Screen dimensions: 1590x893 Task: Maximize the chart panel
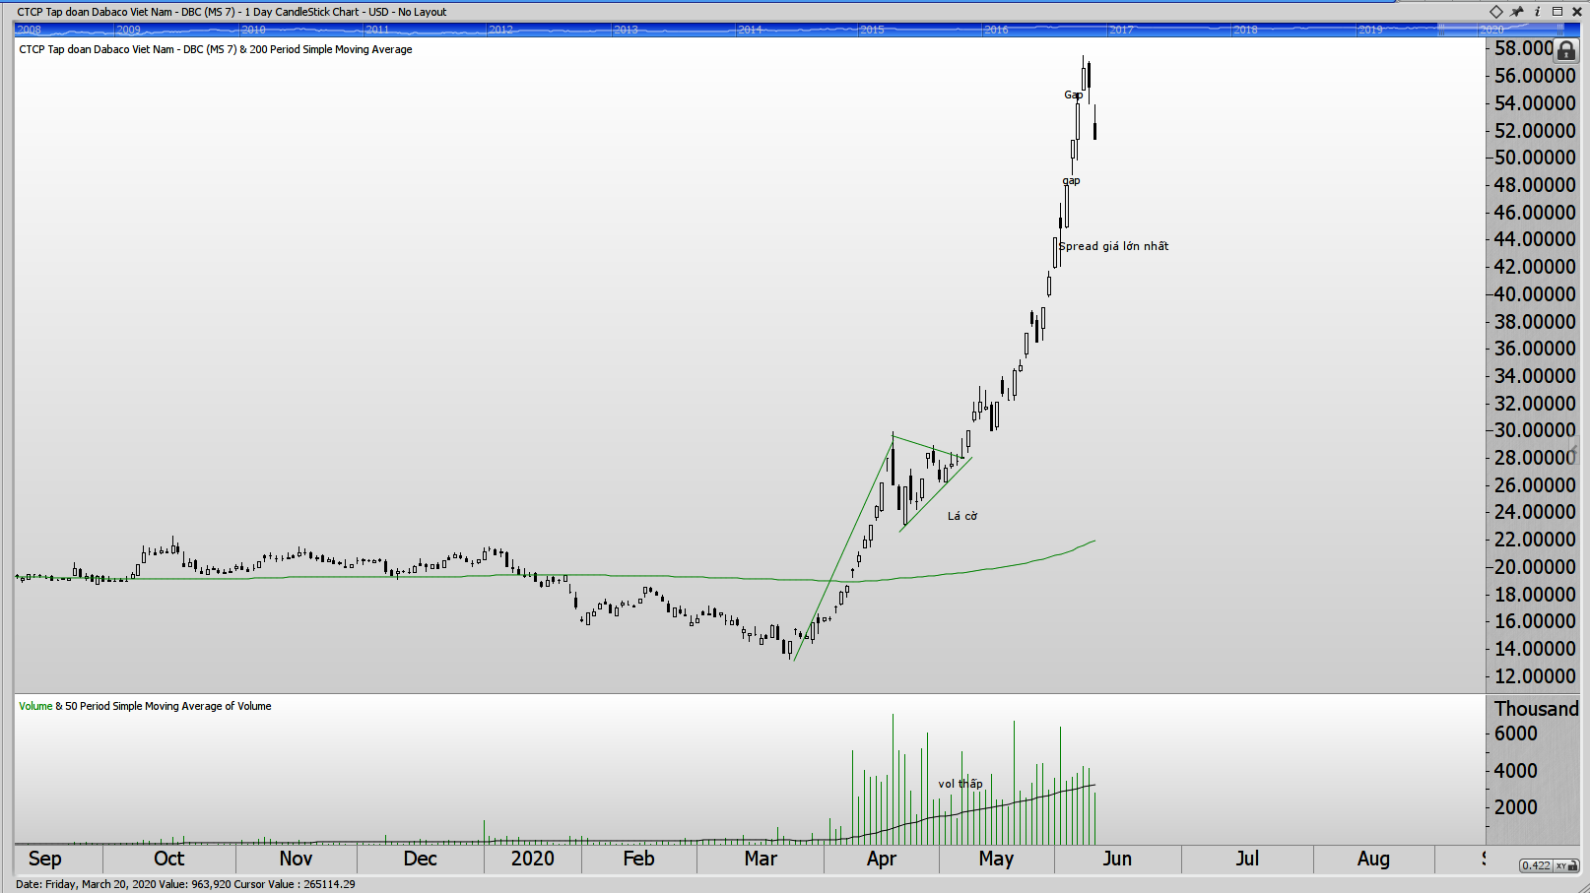(1557, 12)
